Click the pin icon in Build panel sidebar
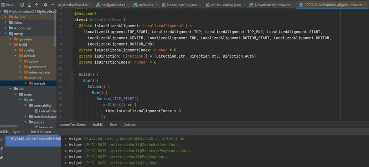Screen dimensions: 369x167 pyautogui.click(x=1, y=157)
